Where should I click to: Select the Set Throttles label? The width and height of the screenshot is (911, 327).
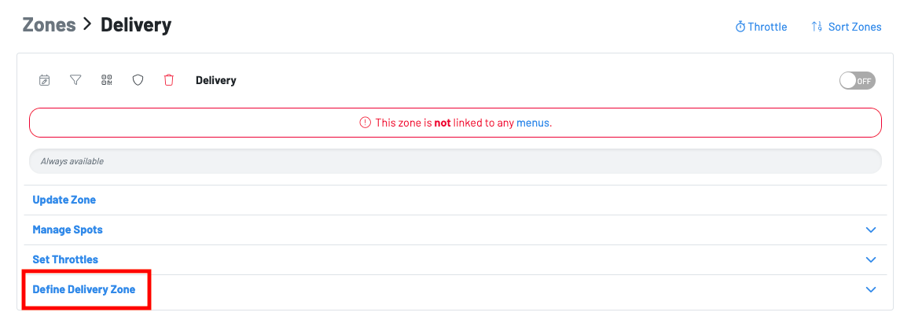(65, 259)
